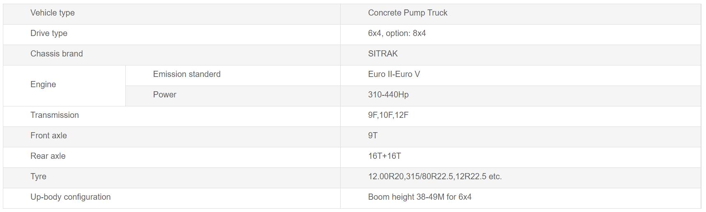Select the "12.00R20,315/80R22.5,12R22.5 etc." tyre value
Viewport: 706px width, 212px height.
[x=434, y=176]
